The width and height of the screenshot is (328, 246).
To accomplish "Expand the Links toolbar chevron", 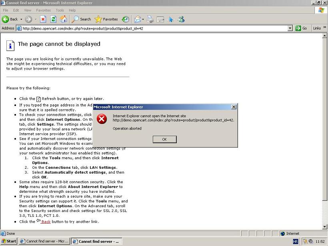I will tap(324, 27).
